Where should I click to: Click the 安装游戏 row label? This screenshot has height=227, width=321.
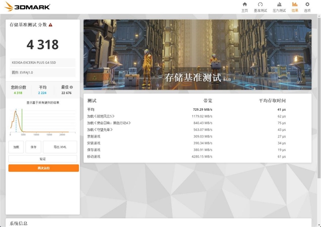pyautogui.click(x=94, y=143)
